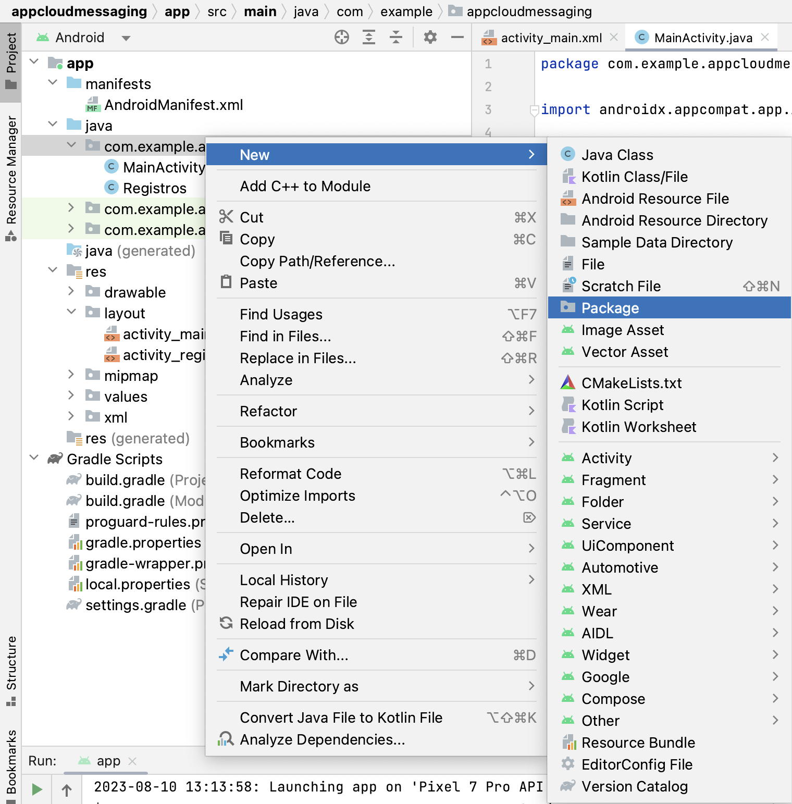Expand the Widget submenu
This screenshot has height=804, width=792.
pyautogui.click(x=670, y=655)
